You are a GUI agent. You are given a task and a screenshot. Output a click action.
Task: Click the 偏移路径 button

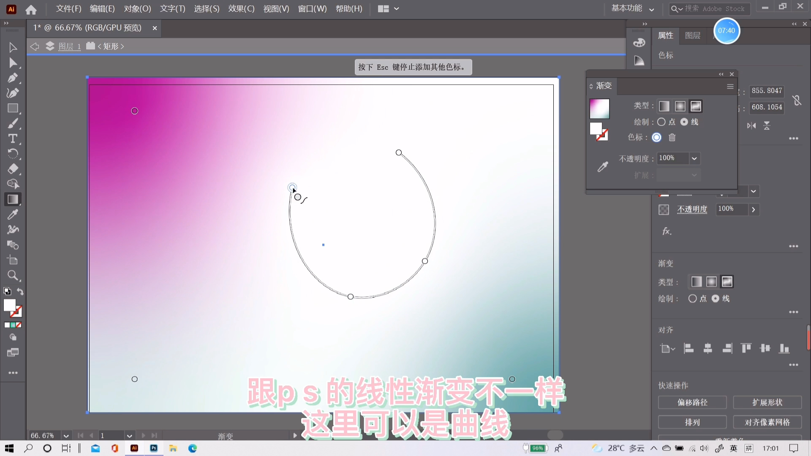point(692,402)
